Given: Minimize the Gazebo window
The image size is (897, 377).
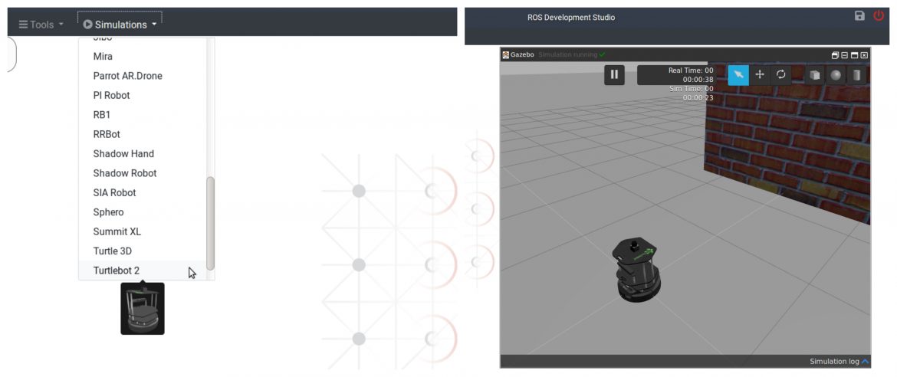Looking at the screenshot, I should coord(844,55).
